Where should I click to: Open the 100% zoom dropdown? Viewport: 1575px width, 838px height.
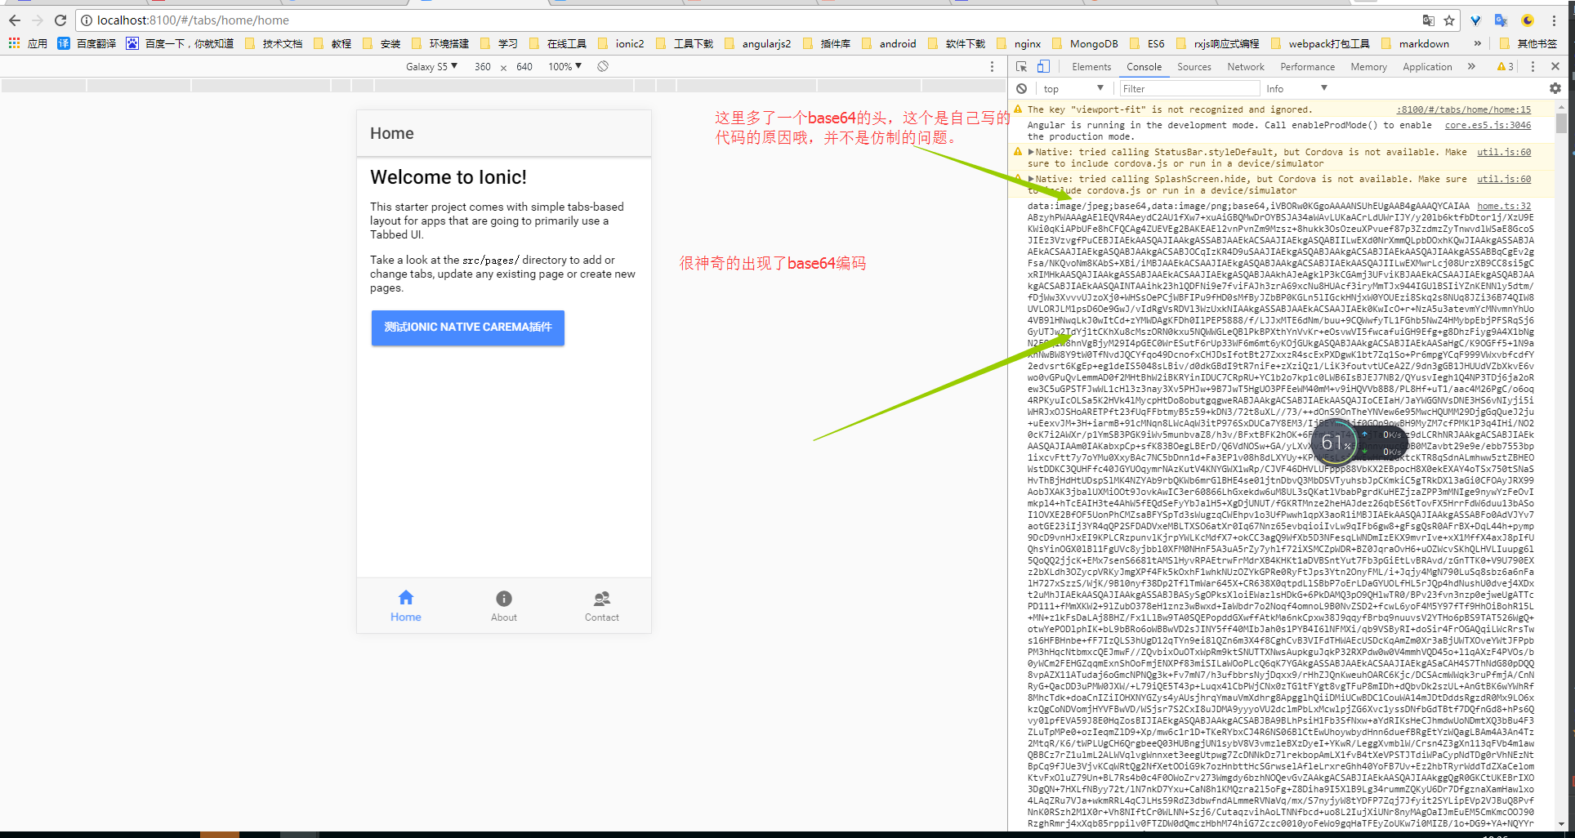click(564, 66)
